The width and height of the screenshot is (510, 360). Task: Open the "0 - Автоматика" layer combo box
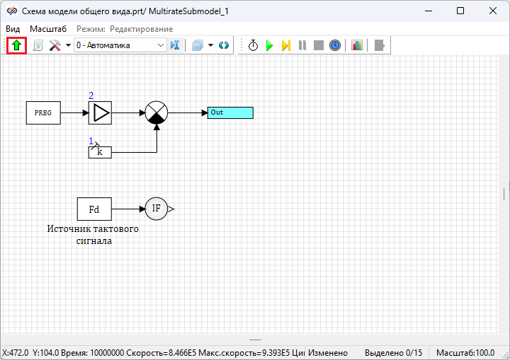pos(119,45)
